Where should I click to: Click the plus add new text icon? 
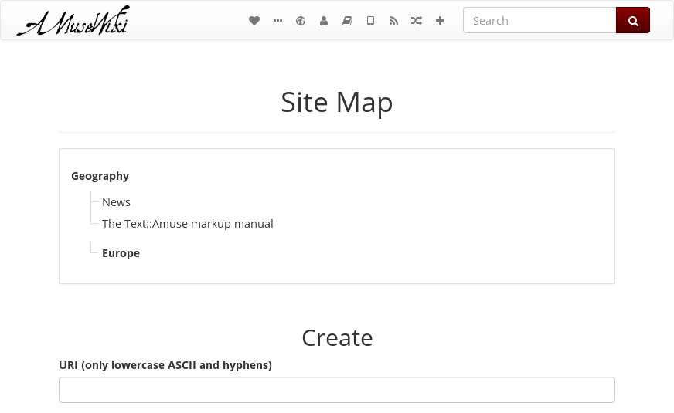pyautogui.click(x=440, y=21)
